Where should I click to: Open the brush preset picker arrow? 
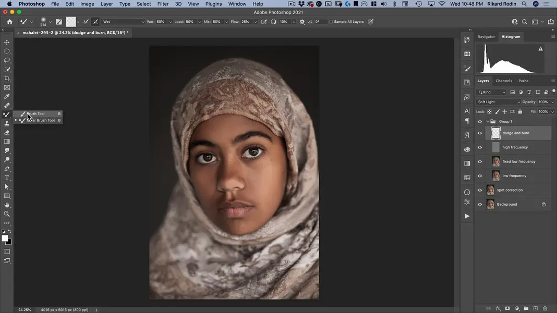click(x=50, y=22)
